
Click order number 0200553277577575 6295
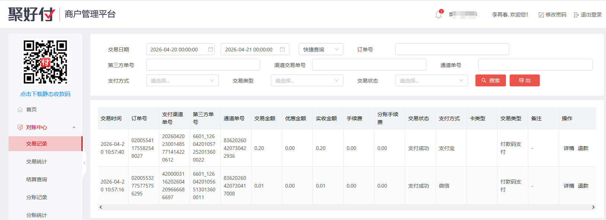tap(142, 186)
